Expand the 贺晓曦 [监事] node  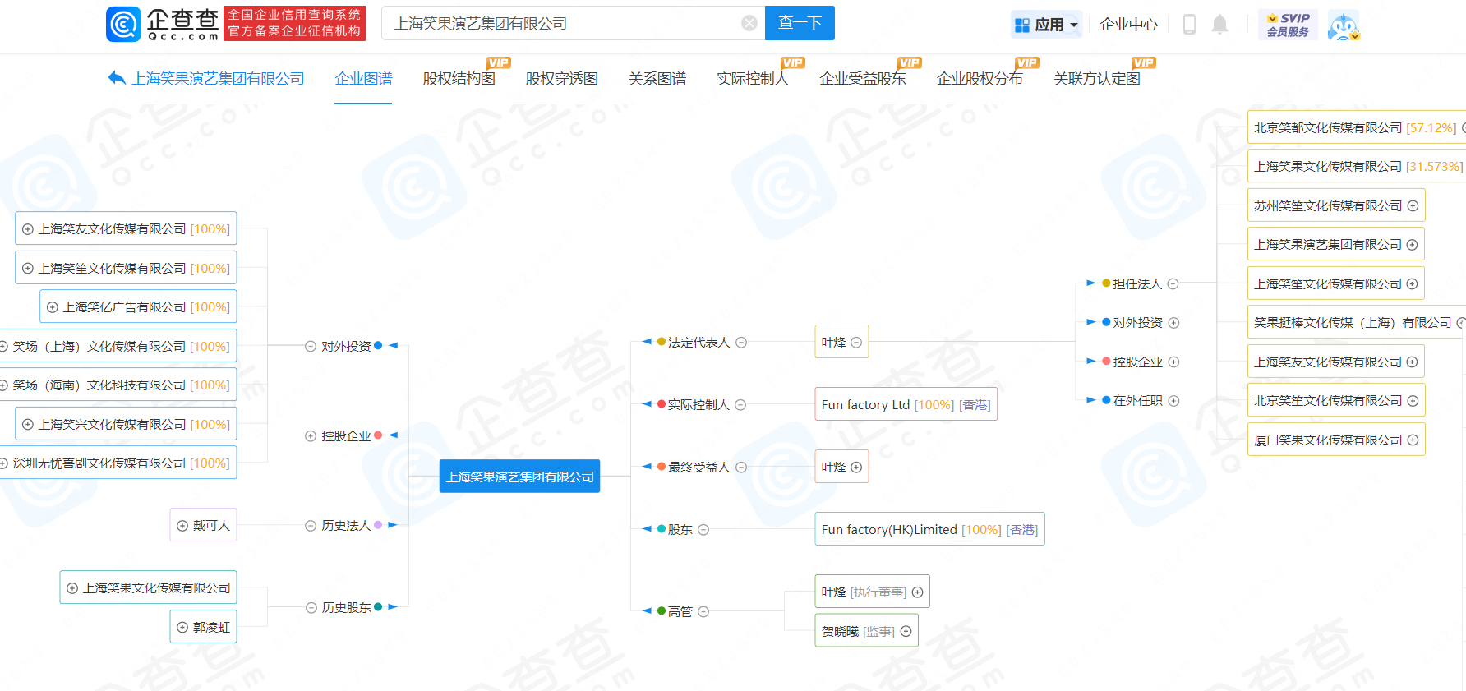tap(906, 632)
